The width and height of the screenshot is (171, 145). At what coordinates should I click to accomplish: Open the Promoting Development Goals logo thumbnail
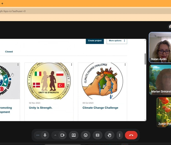10,81
